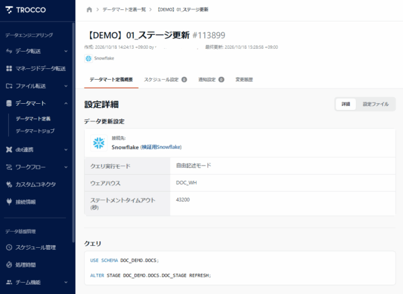This screenshot has width=403, height=294.
Task: Open データマートジョブ in the sidebar
Action: (35, 131)
